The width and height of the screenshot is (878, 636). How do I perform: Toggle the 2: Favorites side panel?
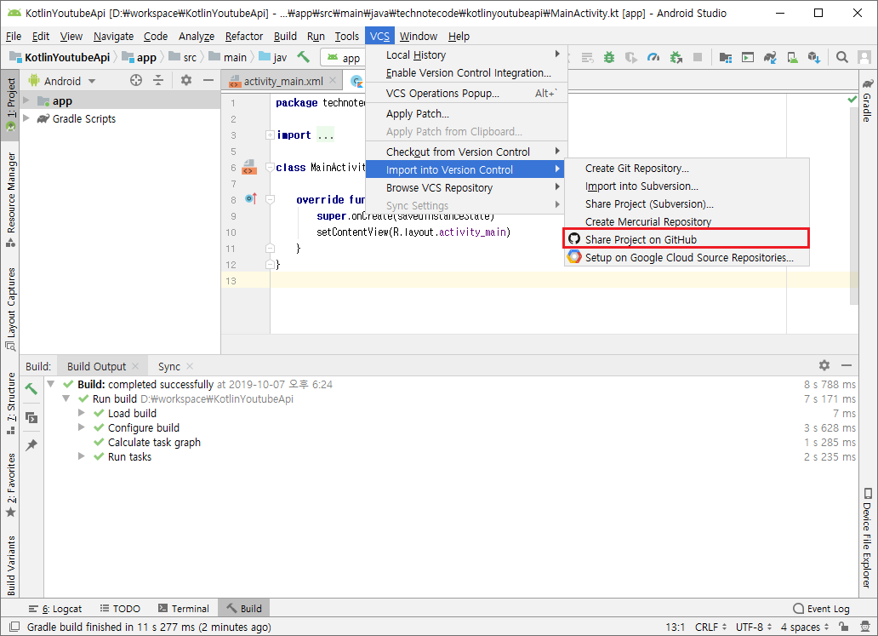pos(11,485)
